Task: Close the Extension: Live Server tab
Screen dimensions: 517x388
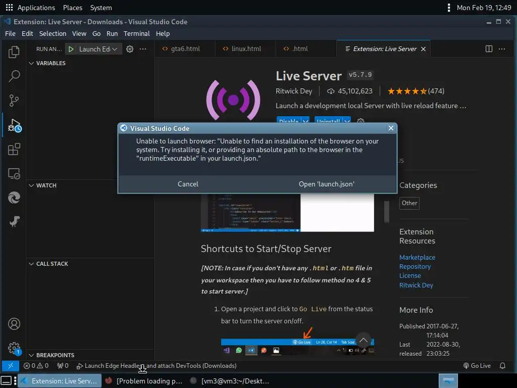Action: pyautogui.click(x=424, y=49)
